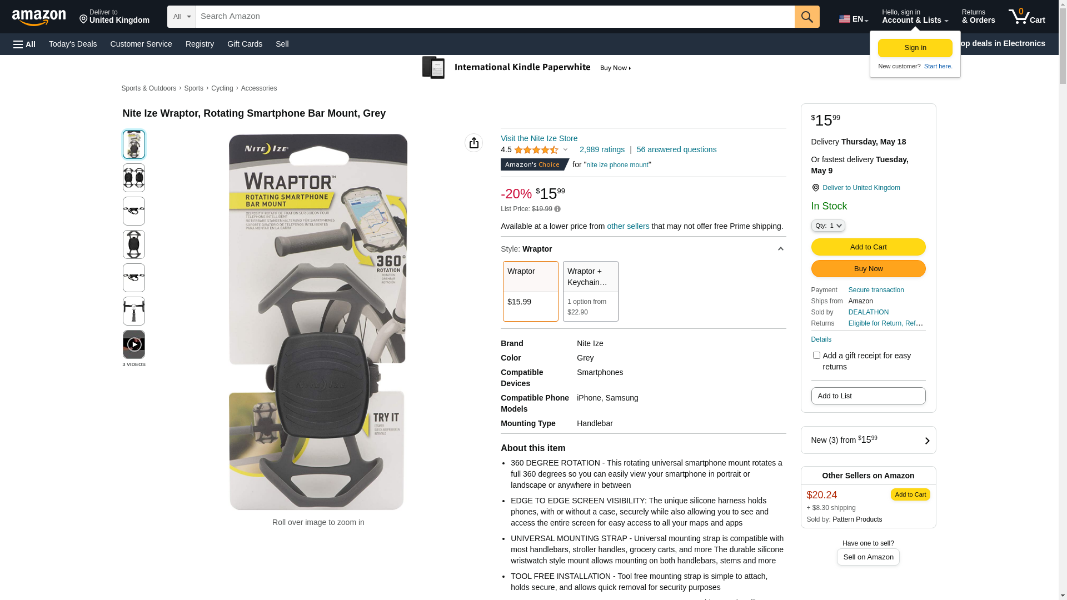Viewport: 1067px width, 600px height.
Task: Go to Gift Cards in navigation
Action: pos(245,44)
